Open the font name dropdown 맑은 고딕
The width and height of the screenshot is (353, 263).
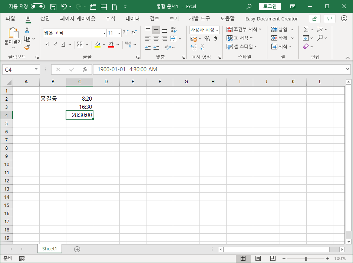click(x=104, y=33)
